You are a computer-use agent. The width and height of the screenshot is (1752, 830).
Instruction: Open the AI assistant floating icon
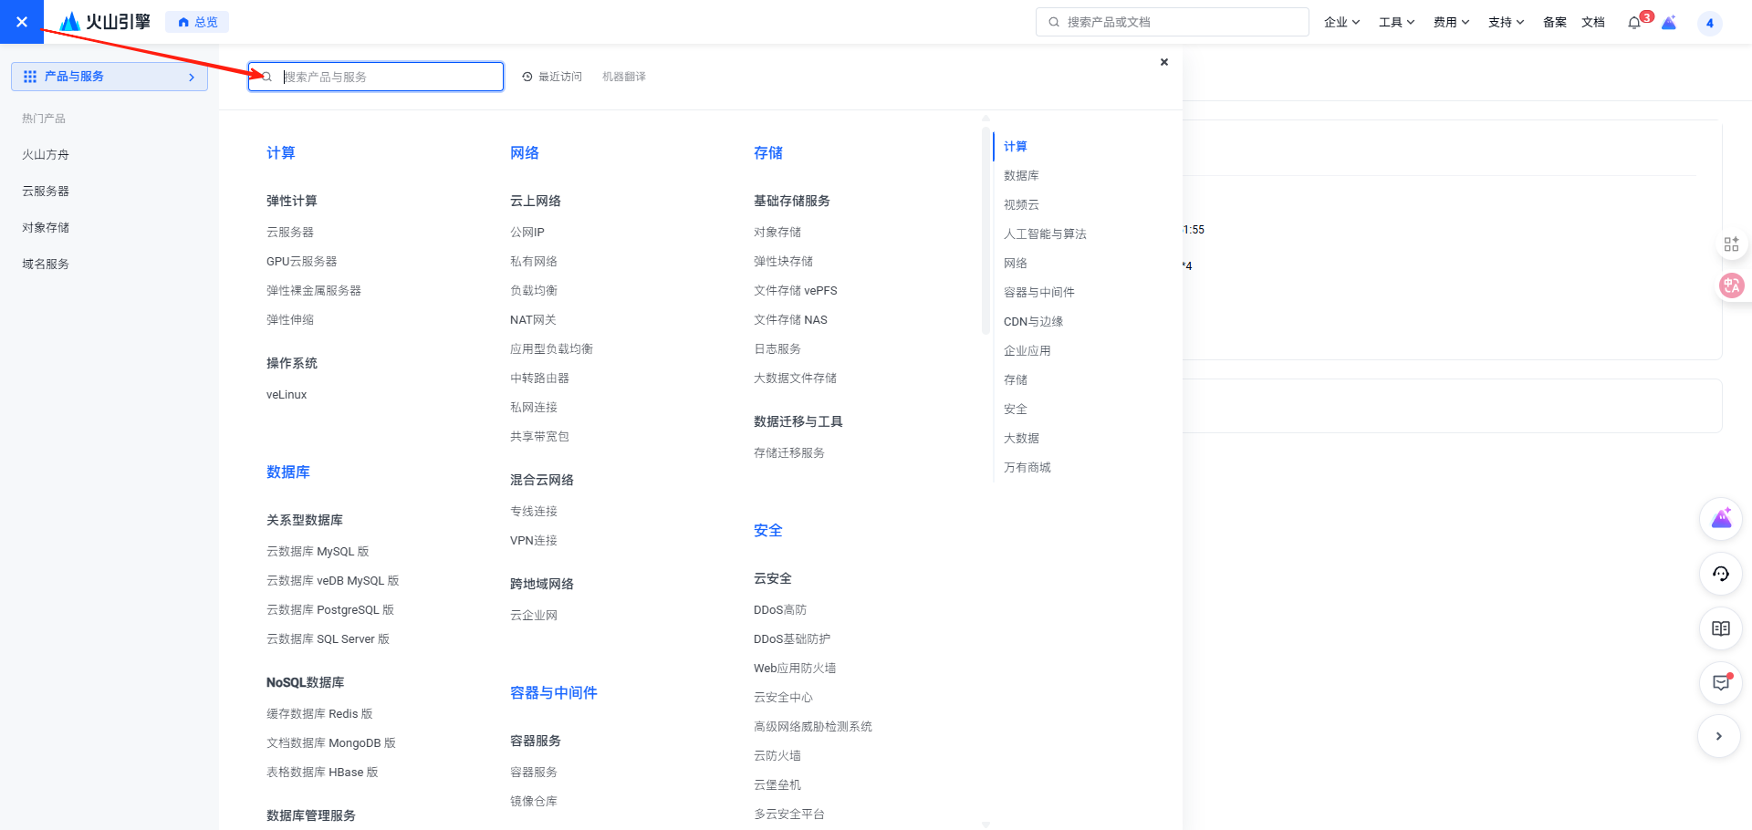tap(1721, 519)
